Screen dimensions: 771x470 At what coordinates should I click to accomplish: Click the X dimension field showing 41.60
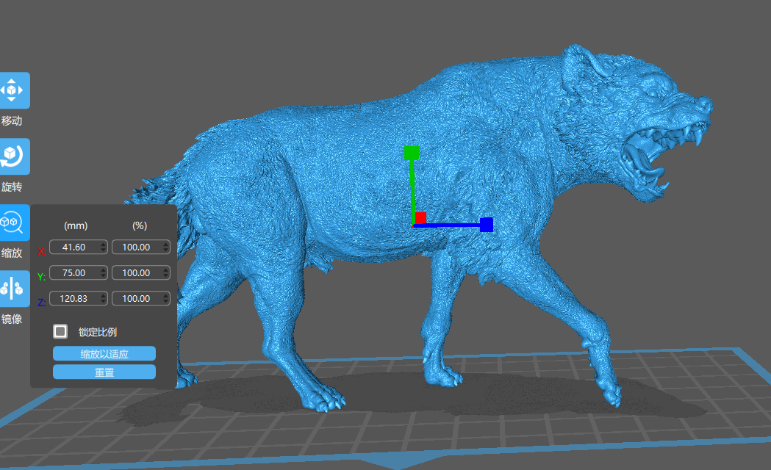[x=73, y=247]
